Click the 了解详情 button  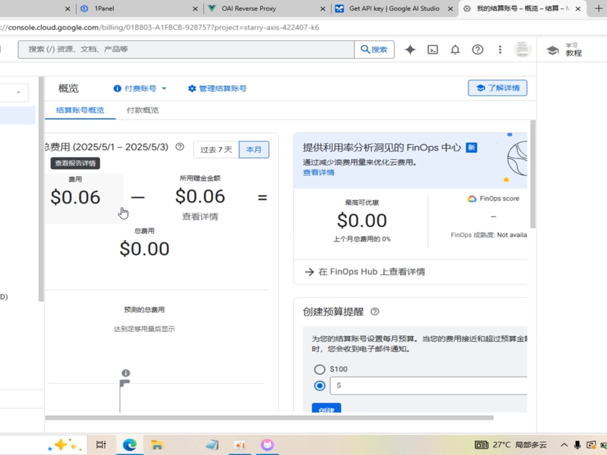(497, 88)
